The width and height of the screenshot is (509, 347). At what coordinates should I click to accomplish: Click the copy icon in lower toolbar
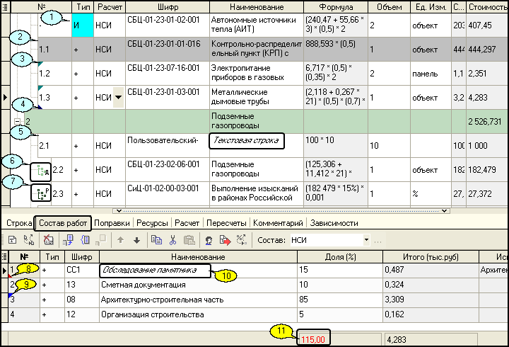[156, 241]
